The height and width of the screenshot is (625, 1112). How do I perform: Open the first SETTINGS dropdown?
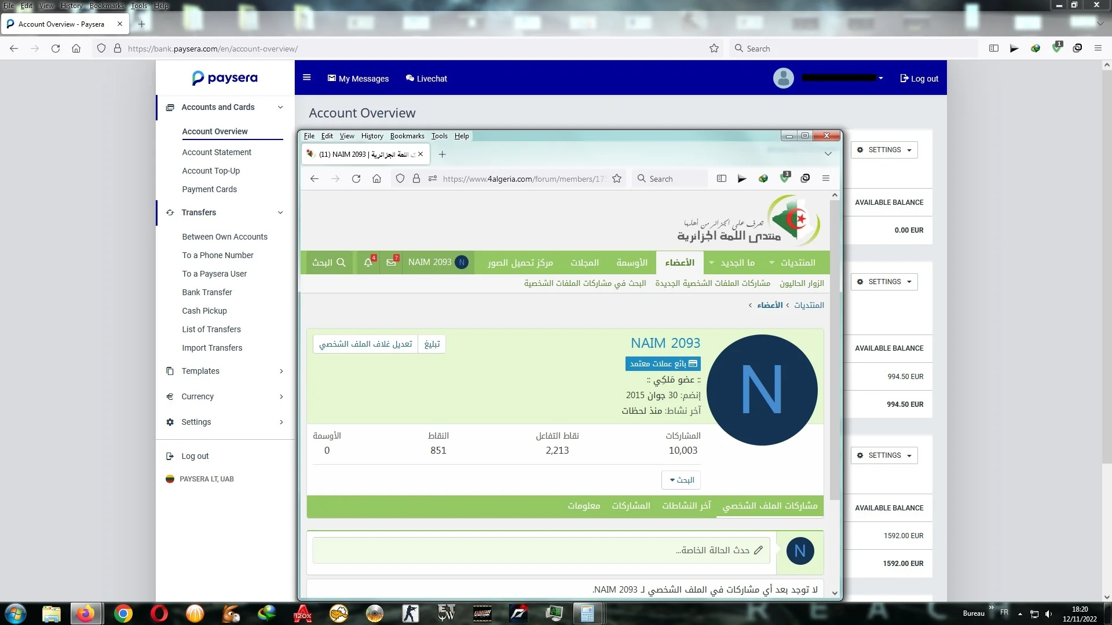click(884, 150)
